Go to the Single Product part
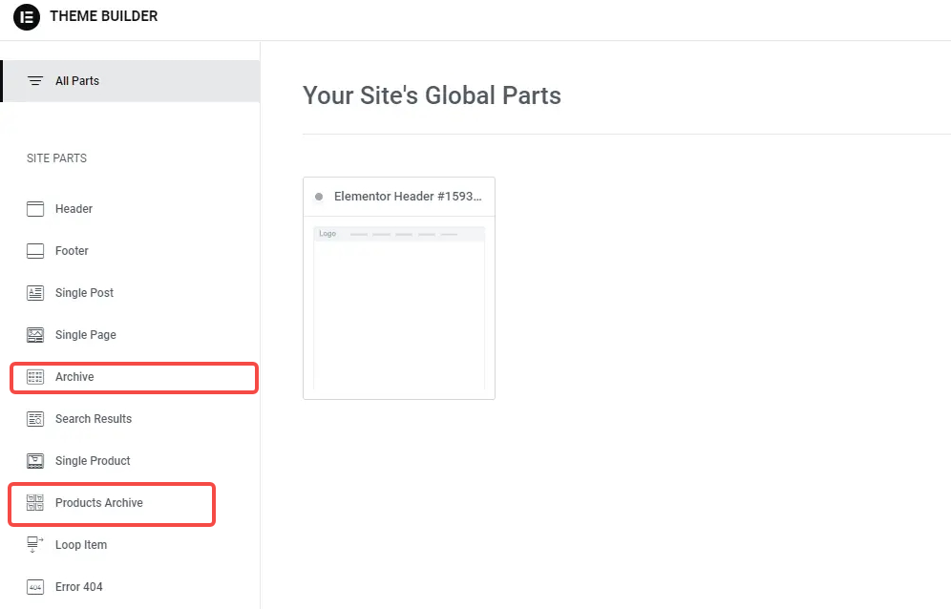 pos(93,461)
